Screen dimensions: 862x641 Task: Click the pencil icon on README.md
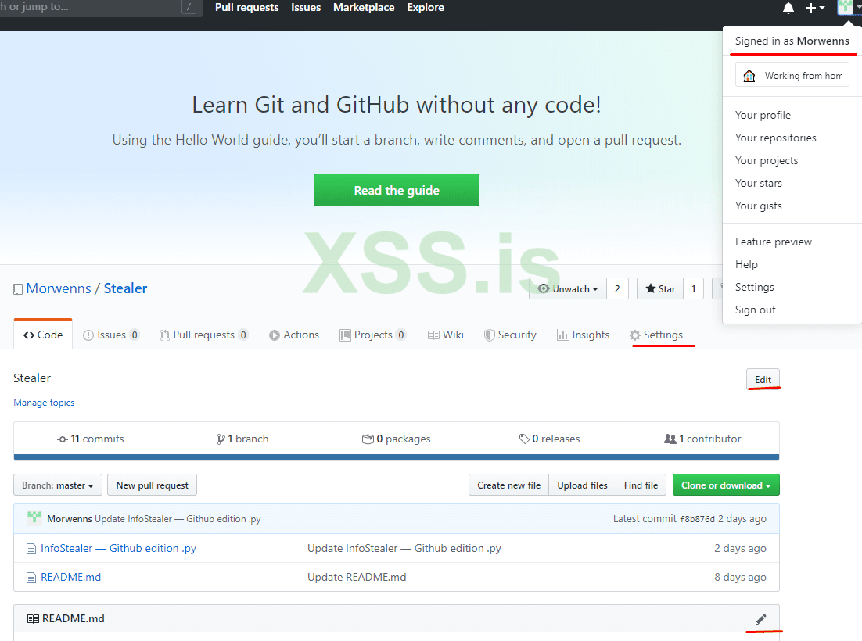tap(760, 620)
